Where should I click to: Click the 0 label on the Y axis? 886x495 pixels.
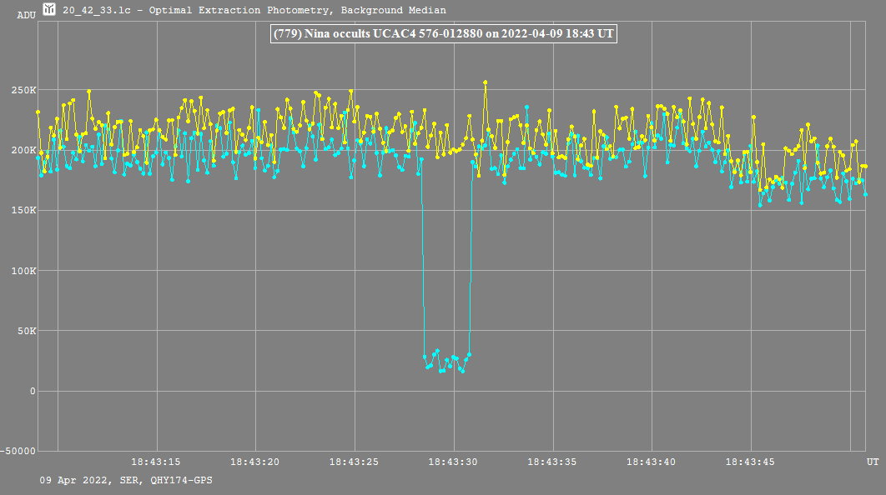tap(33, 391)
